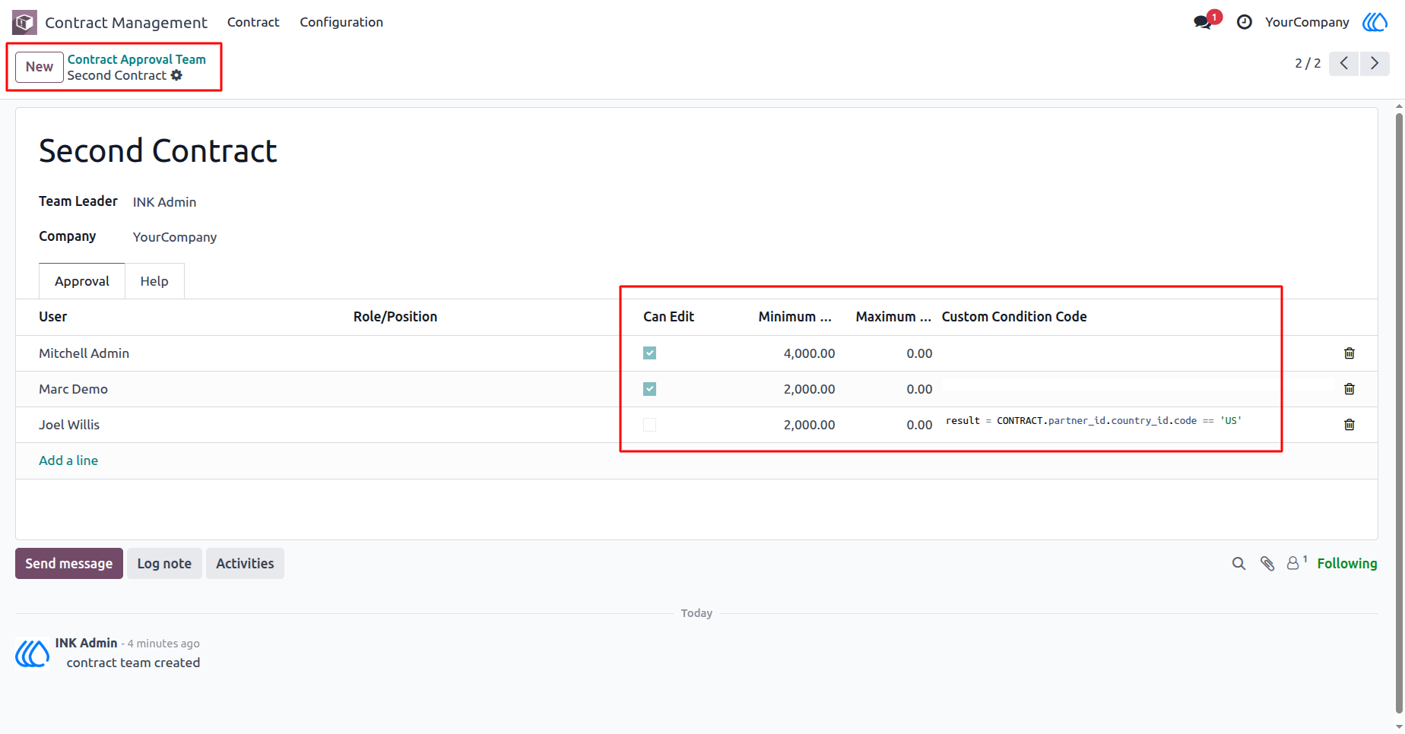Open the gear actions menu beside Second Contract
The image size is (1405, 734).
[x=176, y=75]
